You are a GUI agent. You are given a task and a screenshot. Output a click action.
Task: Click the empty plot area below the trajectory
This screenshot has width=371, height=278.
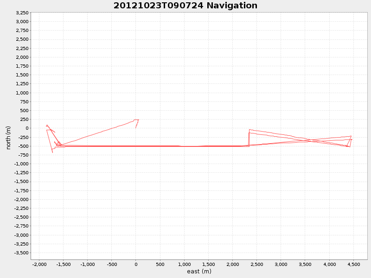pos(185,208)
